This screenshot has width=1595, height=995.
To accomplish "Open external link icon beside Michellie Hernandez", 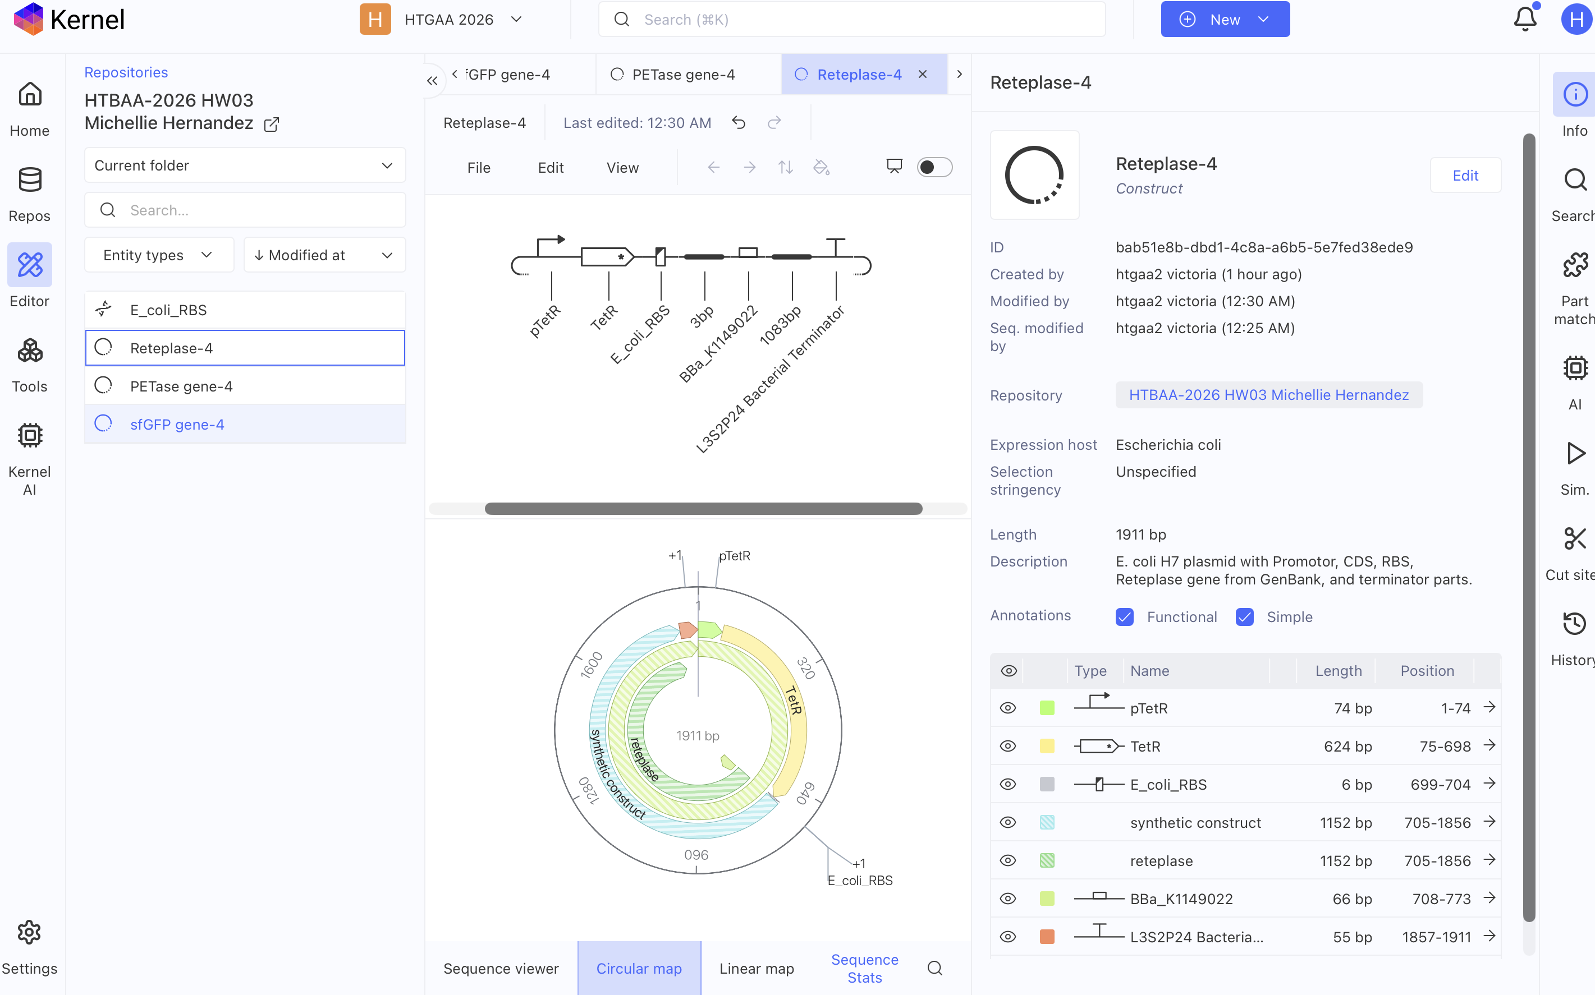I will (271, 125).
